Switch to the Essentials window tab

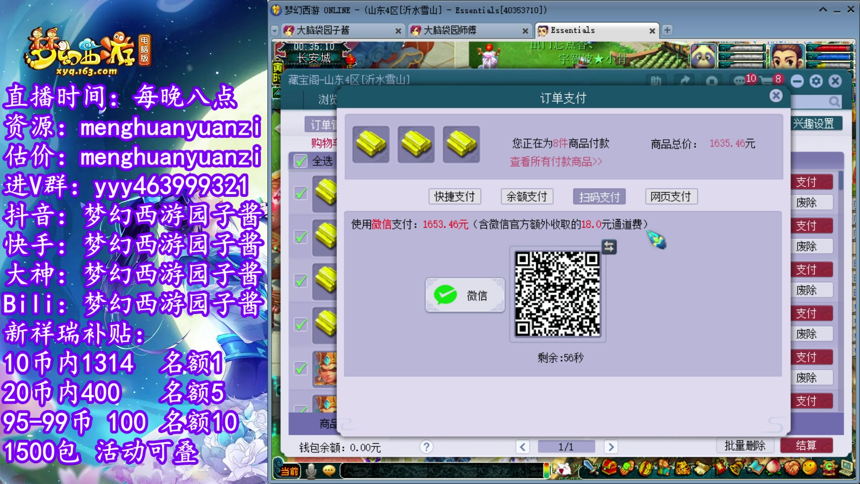pos(596,30)
